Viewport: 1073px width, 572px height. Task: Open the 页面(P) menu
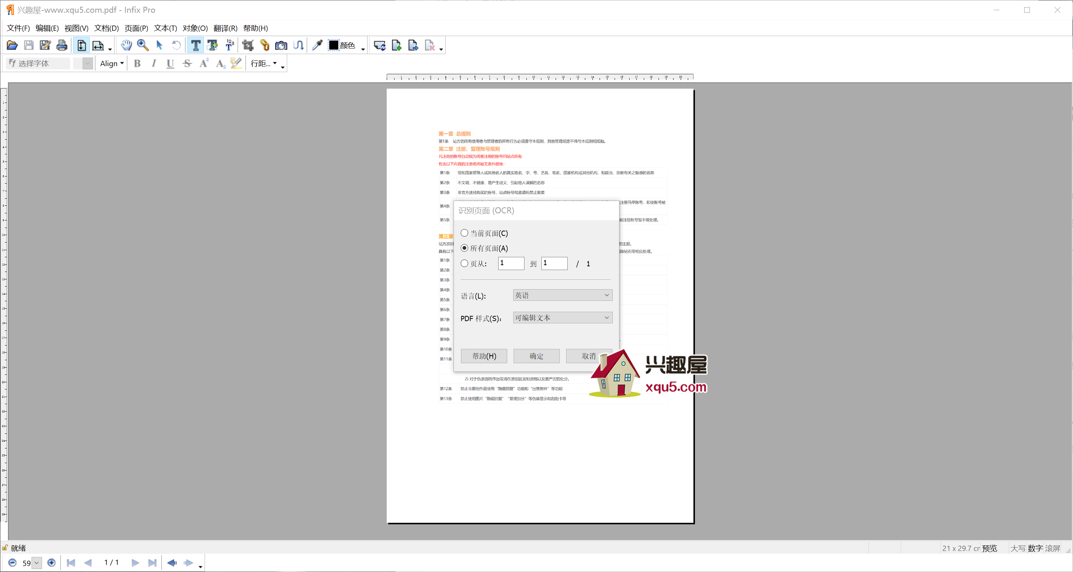[x=136, y=28]
